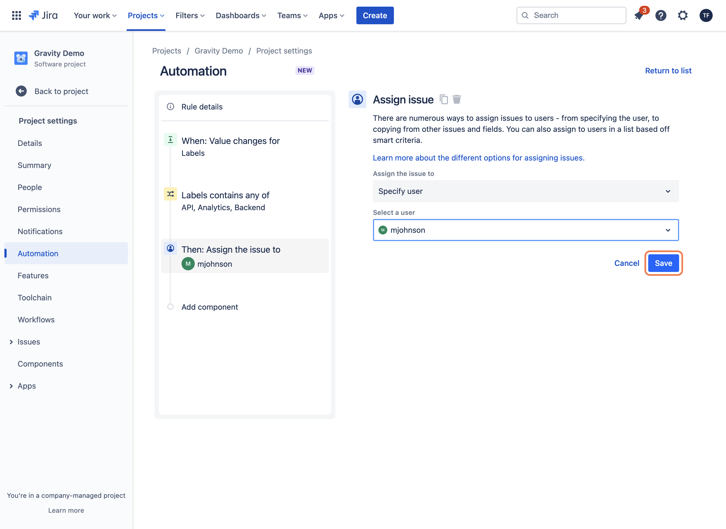The width and height of the screenshot is (726, 529).
Task: Open the Permissions settings page
Action: point(39,209)
